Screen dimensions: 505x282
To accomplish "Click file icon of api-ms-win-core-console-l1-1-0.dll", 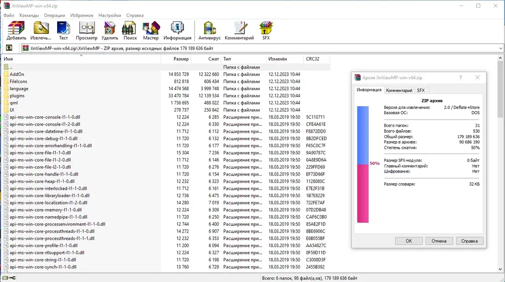I will pos(6,117).
